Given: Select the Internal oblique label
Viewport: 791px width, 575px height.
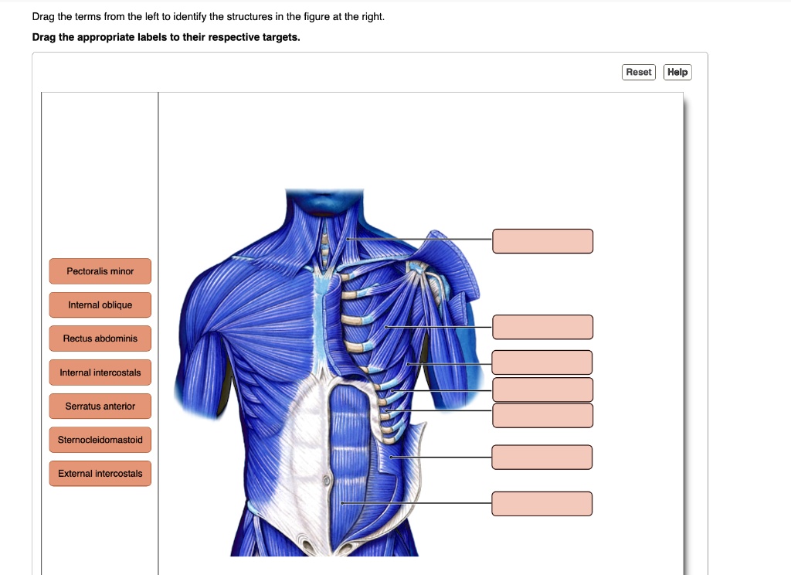Looking at the screenshot, I should coord(100,305).
